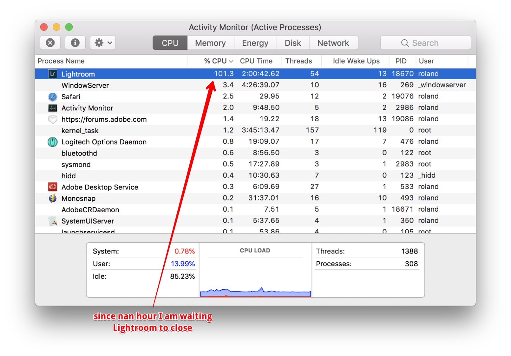
Task: Zoom the Activity Monitor window
Action: coord(69,27)
